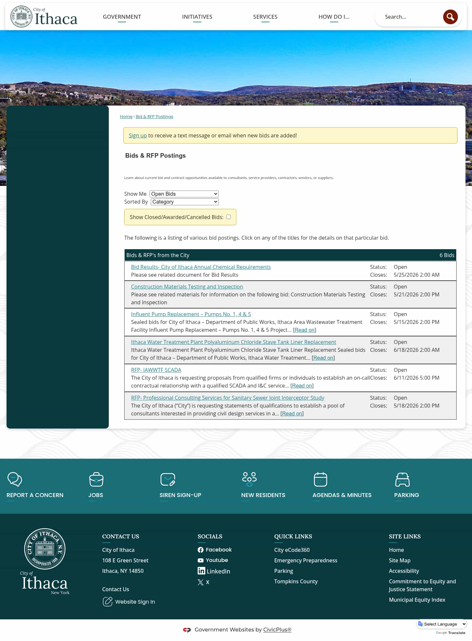The height and width of the screenshot is (641, 472).
Task: Toggle Show Closed/Awarded/Cancelled Bids checkbox
Action: point(229,217)
